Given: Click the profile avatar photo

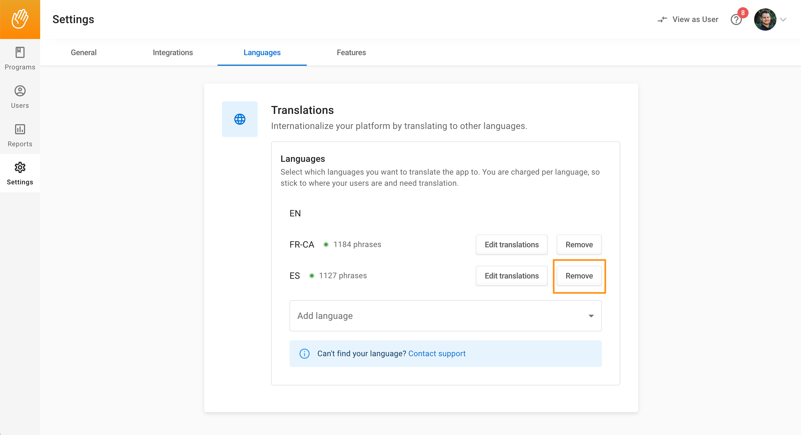Looking at the screenshot, I should (x=765, y=19).
